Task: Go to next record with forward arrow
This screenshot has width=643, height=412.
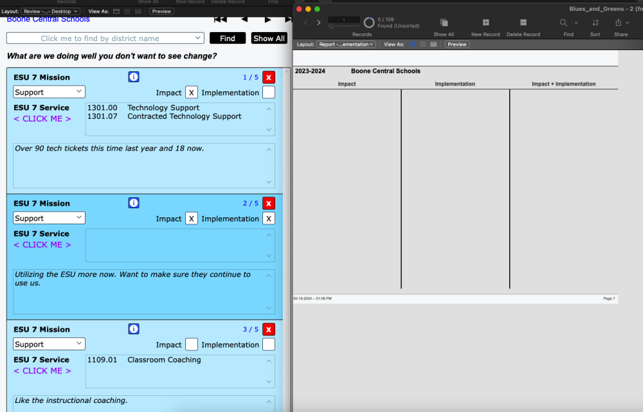Action: point(319,22)
